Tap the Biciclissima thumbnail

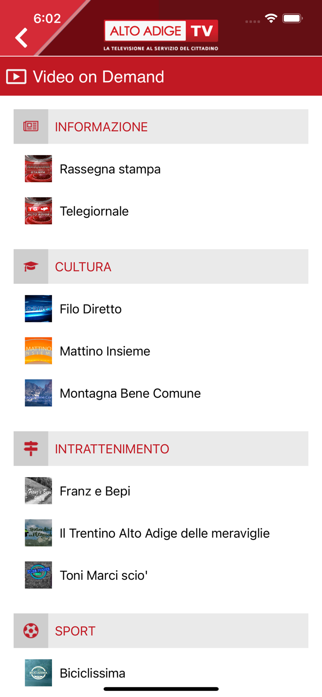tap(39, 672)
